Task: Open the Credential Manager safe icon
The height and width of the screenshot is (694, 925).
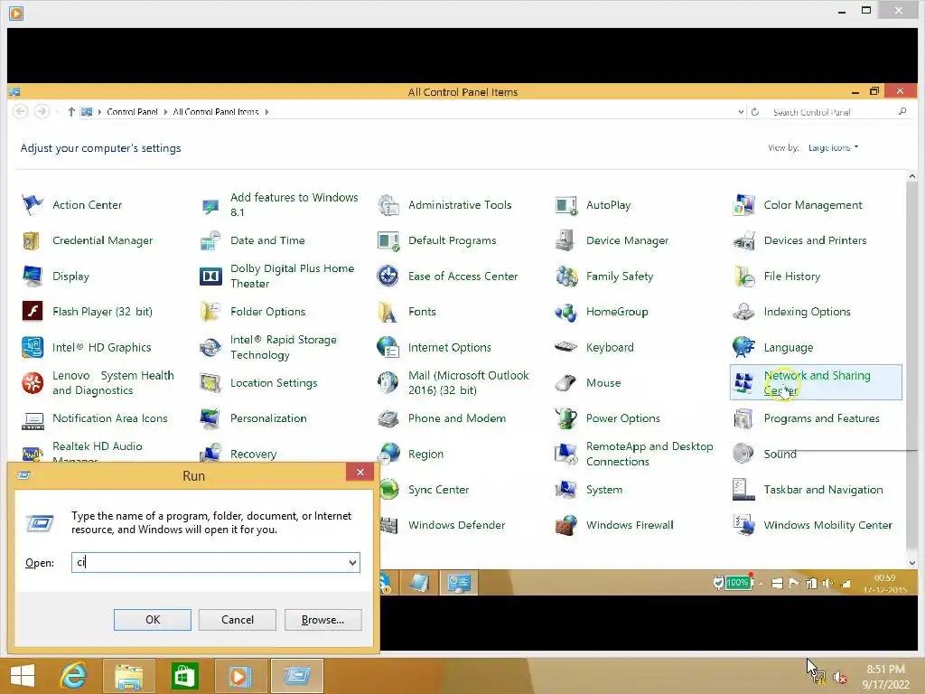Action: click(x=32, y=240)
